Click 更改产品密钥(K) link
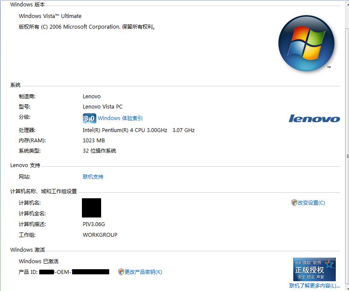 (143, 272)
